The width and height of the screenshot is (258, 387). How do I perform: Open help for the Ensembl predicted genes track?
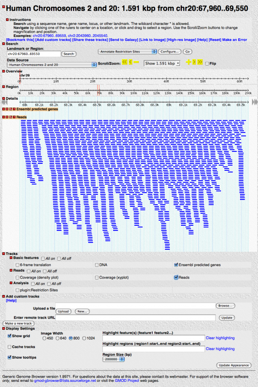click(x=14, y=109)
